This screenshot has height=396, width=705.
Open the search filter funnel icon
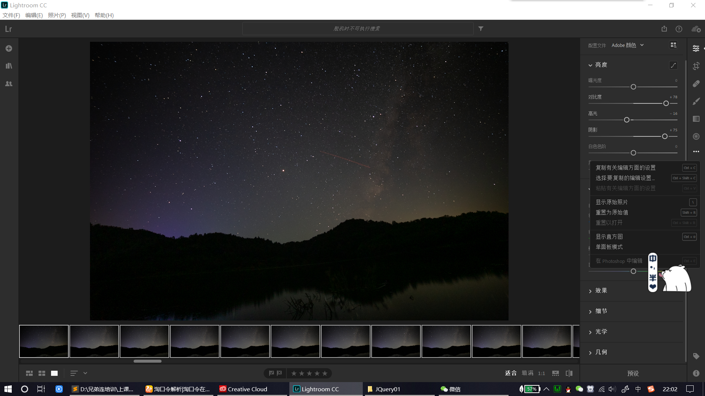tap(481, 29)
